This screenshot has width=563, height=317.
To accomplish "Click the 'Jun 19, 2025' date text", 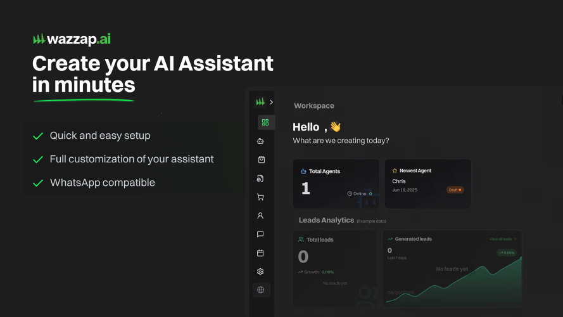I will coord(405,190).
